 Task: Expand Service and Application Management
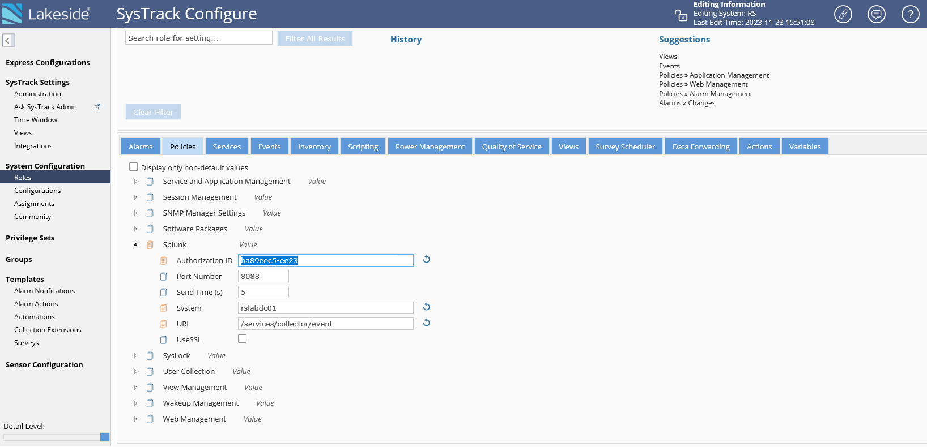pos(135,182)
